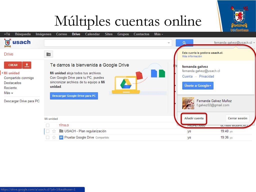This screenshot has width=256, height=192.
Task: Click the Compartido label next to Prueba
Action: 102,138
